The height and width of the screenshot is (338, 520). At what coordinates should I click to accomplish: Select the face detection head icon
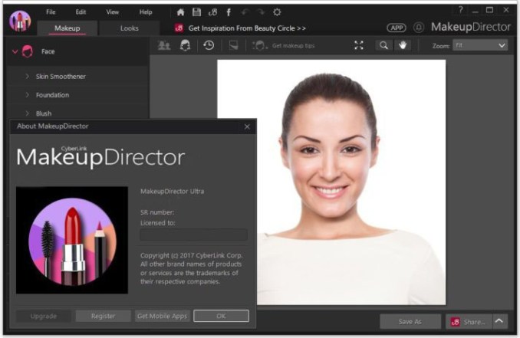coord(185,45)
